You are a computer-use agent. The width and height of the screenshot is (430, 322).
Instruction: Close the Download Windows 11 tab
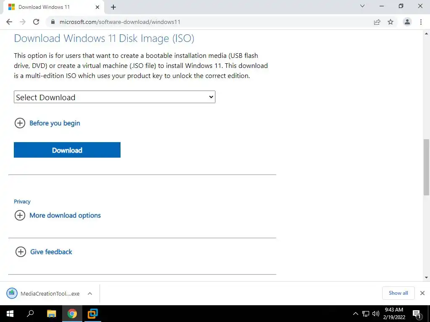click(97, 7)
